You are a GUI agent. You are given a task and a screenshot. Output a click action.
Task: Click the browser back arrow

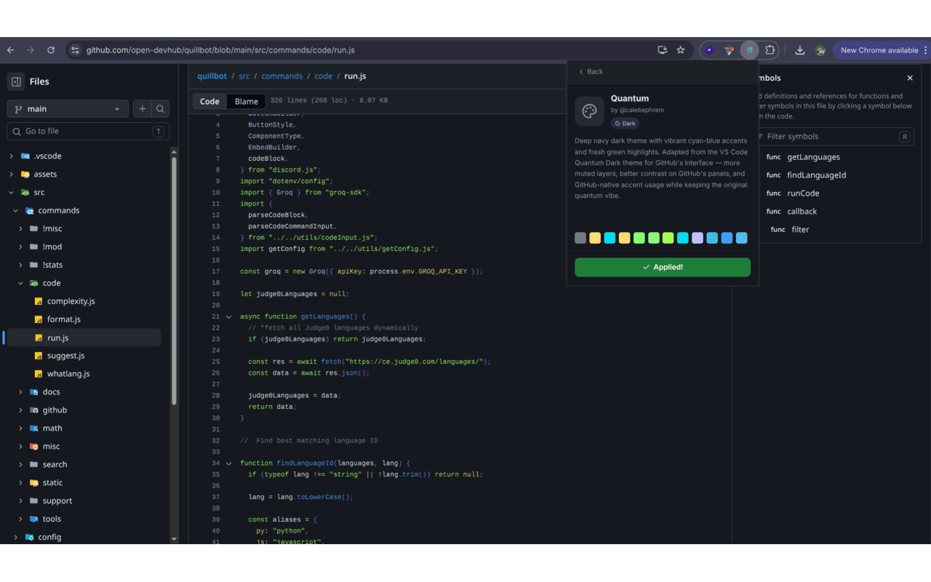click(10, 50)
